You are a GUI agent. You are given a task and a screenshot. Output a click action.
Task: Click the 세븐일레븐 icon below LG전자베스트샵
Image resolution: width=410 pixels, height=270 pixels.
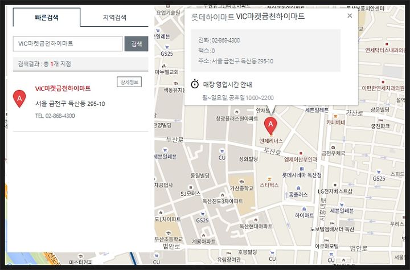point(342,204)
